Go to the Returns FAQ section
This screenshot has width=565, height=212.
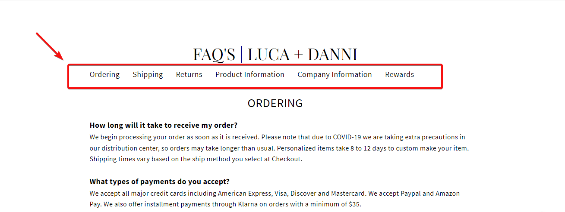click(189, 75)
